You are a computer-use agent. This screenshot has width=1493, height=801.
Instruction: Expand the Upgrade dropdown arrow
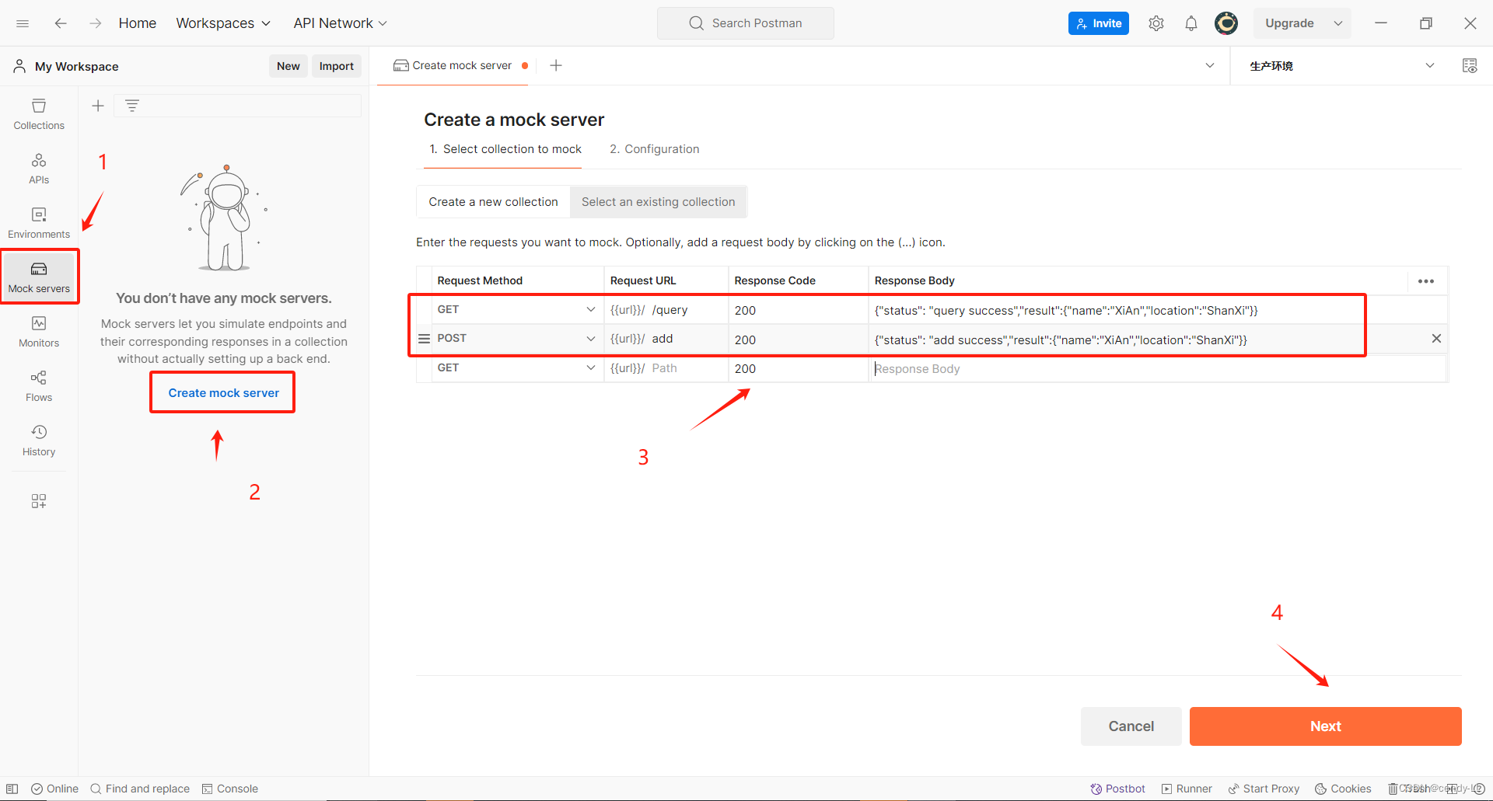point(1338,23)
